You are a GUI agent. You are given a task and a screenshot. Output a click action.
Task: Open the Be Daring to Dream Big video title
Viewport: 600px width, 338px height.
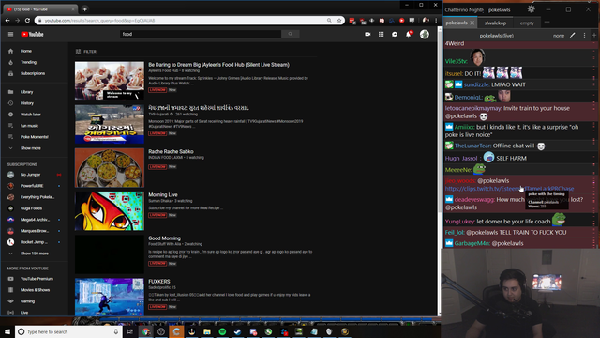[218, 65]
